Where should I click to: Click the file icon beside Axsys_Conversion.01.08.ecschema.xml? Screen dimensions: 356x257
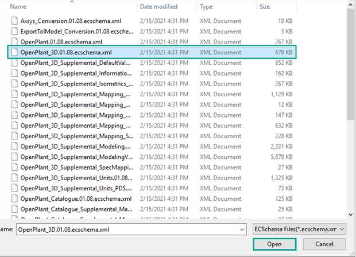pyautogui.click(x=14, y=21)
